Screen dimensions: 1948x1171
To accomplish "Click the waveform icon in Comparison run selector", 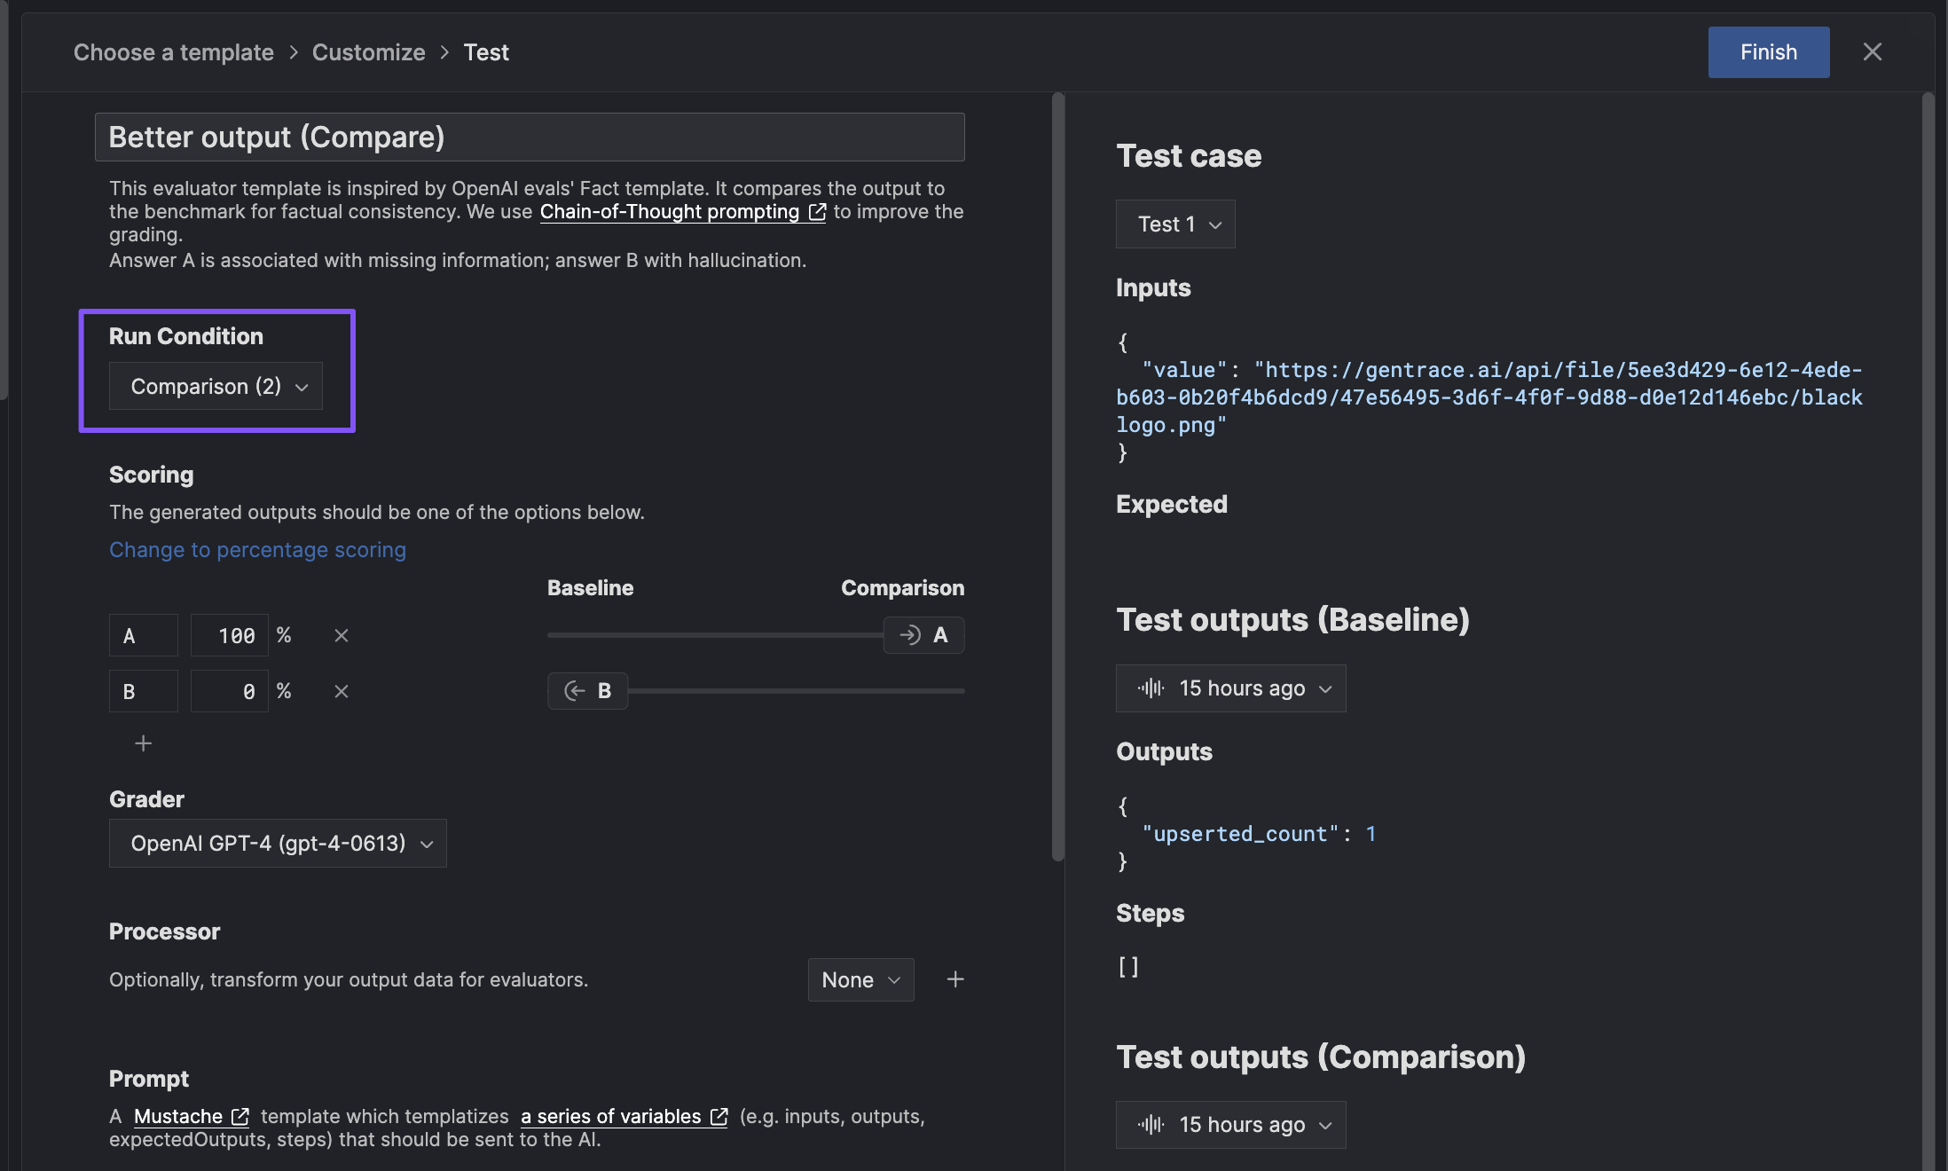I will (1151, 1125).
